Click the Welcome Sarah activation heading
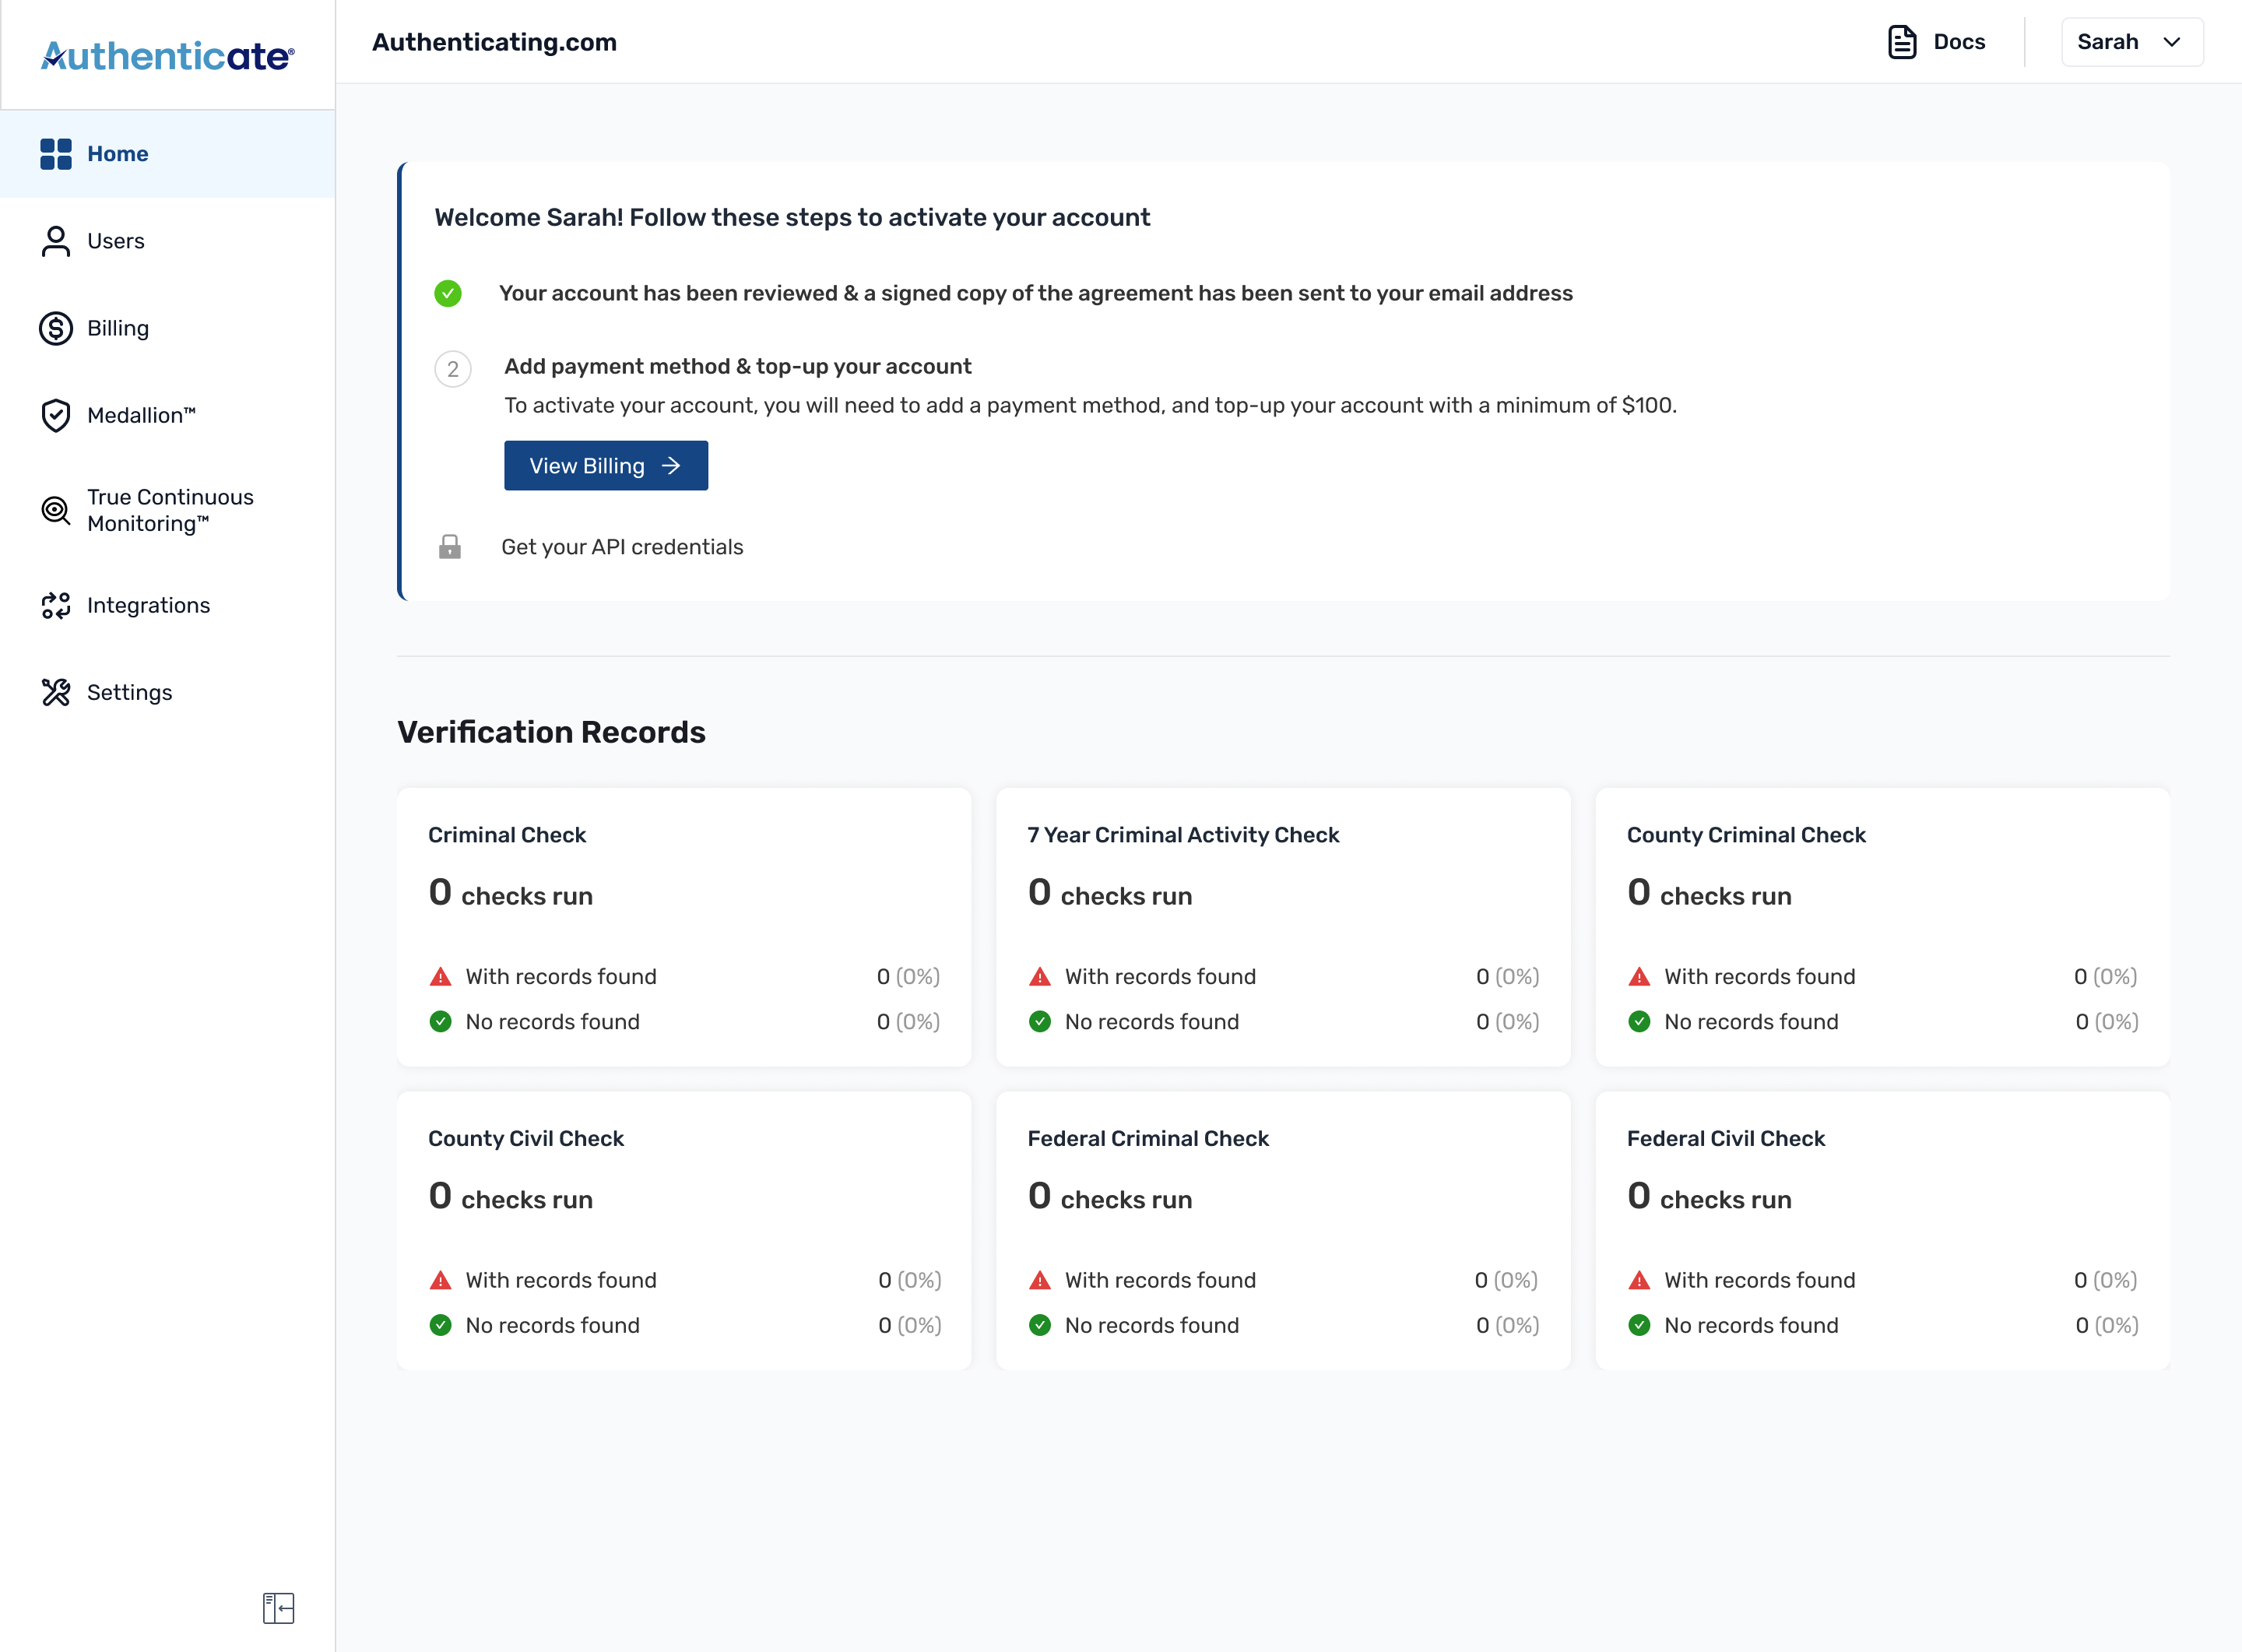The height and width of the screenshot is (1652, 2242). (x=792, y=217)
